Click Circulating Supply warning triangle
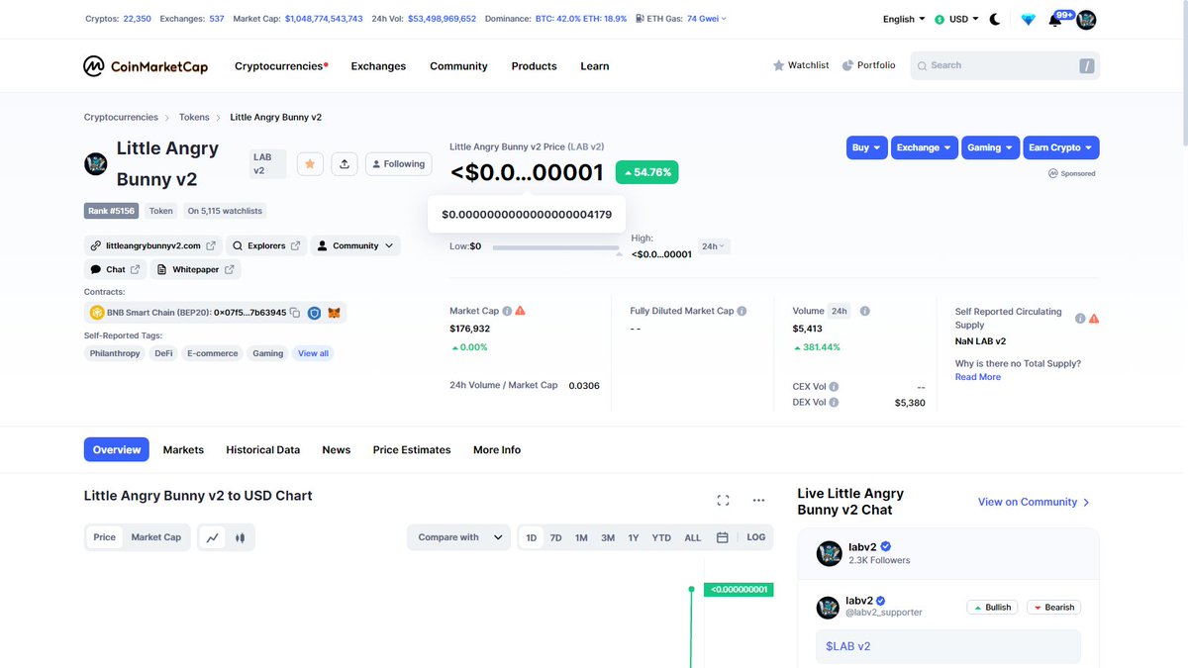Screen dimensions: 1188x668 pyautogui.click(x=1094, y=319)
